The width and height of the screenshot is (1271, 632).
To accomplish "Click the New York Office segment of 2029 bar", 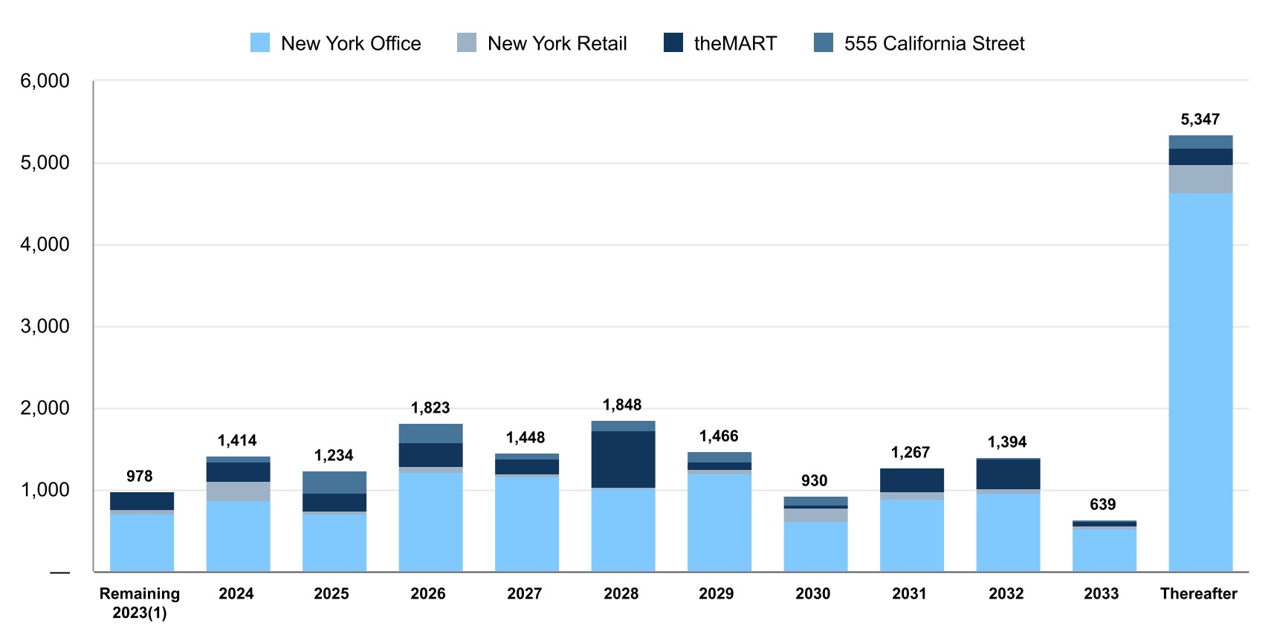I will click(x=719, y=523).
